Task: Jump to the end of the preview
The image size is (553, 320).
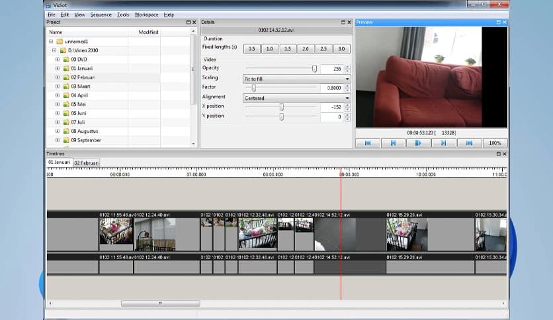Action: click(x=469, y=143)
